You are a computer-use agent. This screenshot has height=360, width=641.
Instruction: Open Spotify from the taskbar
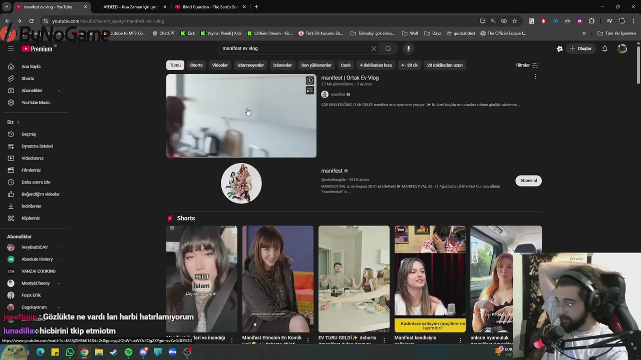pyautogui.click(x=129, y=352)
